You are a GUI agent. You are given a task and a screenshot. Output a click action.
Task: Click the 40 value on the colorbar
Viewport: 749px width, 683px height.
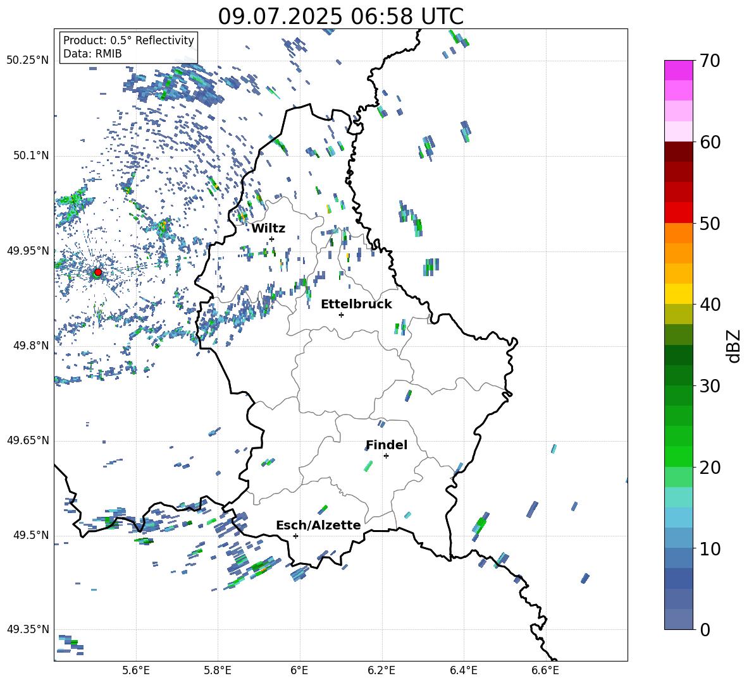click(710, 305)
